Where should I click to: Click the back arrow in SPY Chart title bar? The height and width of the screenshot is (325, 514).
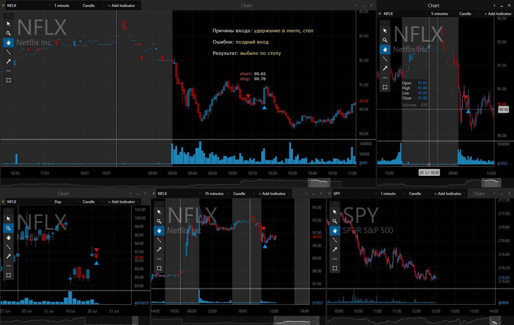(x=495, y=194)
